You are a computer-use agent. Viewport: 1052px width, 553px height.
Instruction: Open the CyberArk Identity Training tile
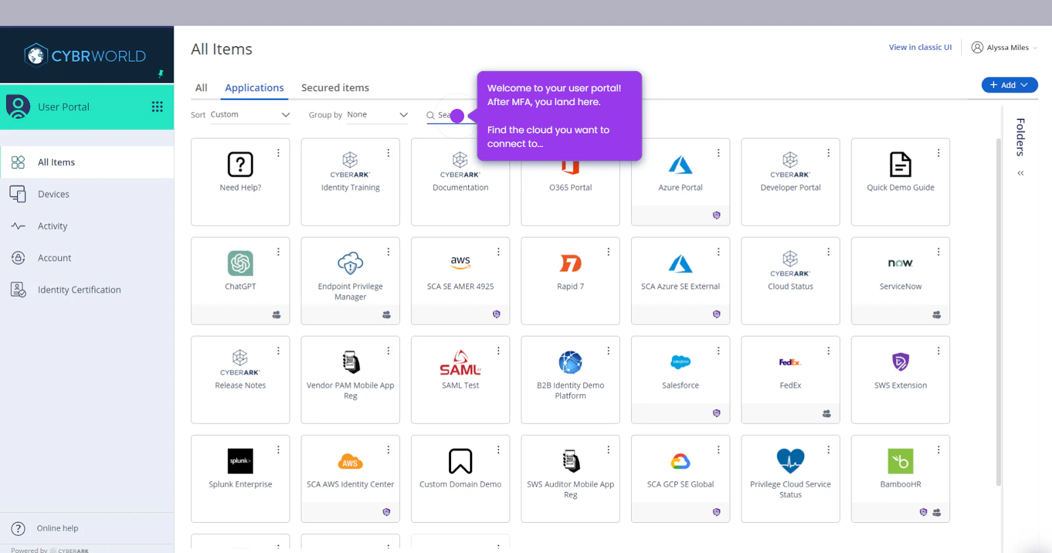click(350, 182)
